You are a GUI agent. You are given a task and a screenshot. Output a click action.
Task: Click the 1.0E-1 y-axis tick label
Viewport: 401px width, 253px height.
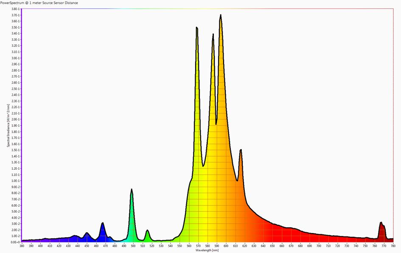[x=14, y=181]
